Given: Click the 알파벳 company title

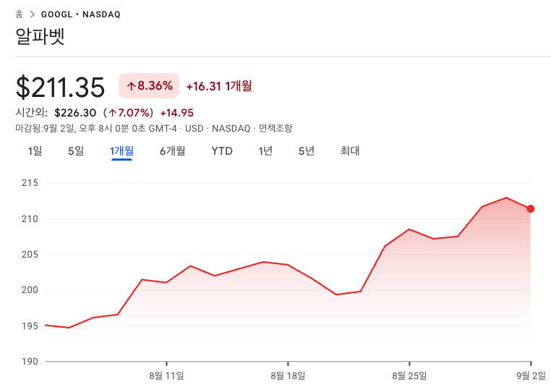Looking at the screenshot, I should 40,35.
